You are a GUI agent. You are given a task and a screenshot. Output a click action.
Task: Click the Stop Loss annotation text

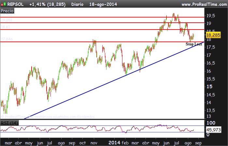coord(194,44)
